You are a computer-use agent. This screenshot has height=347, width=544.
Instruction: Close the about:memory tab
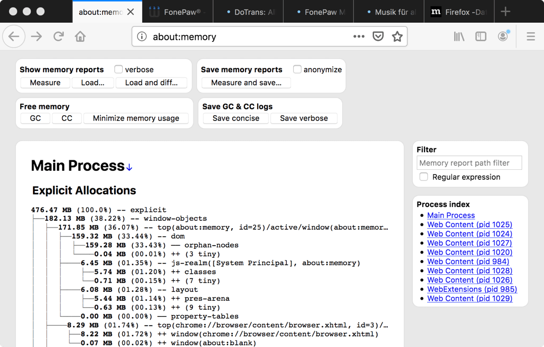131,12
